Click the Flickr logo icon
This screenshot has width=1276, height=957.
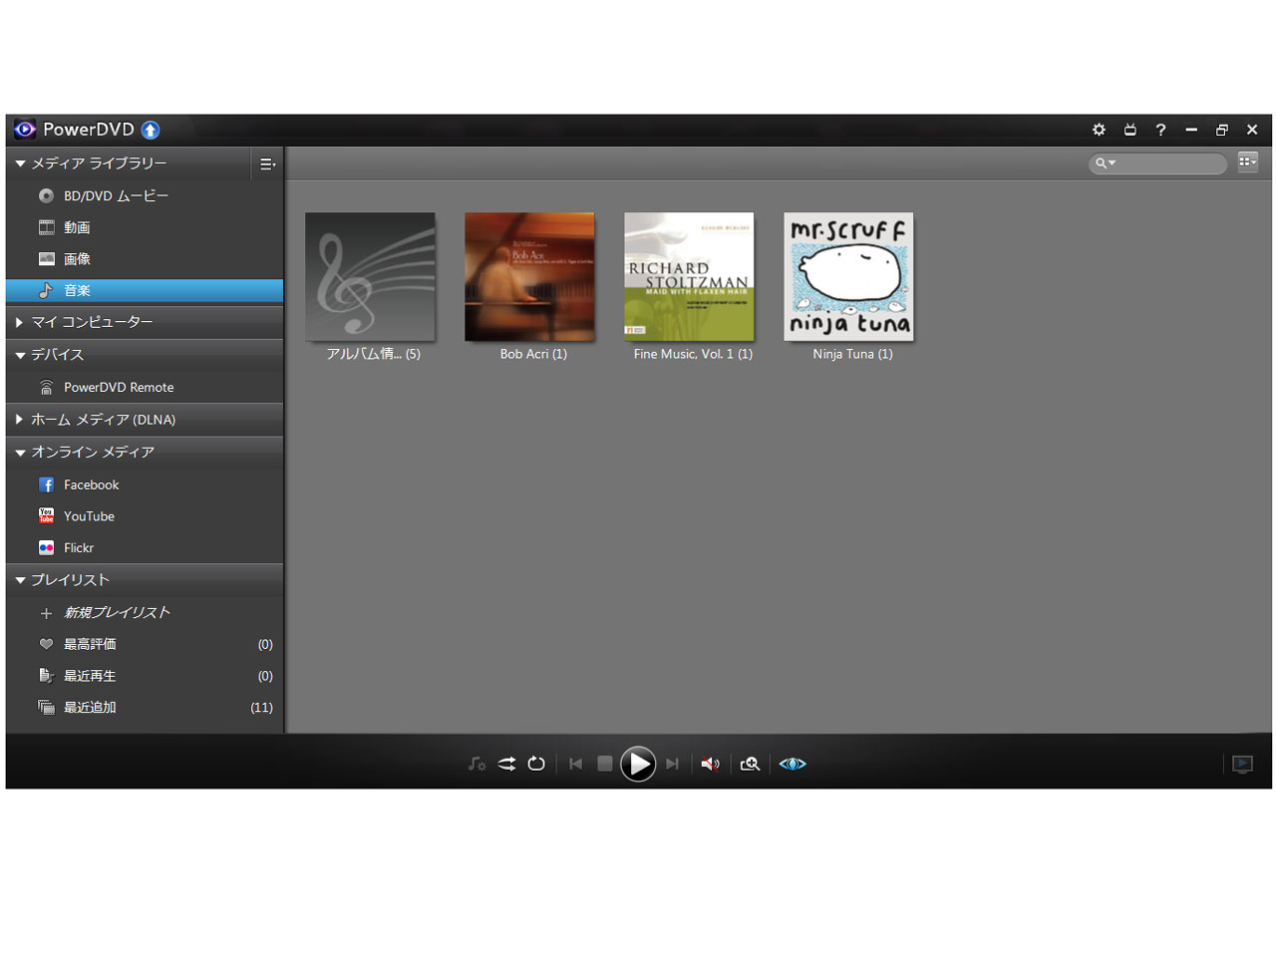(x=46, y=547)
